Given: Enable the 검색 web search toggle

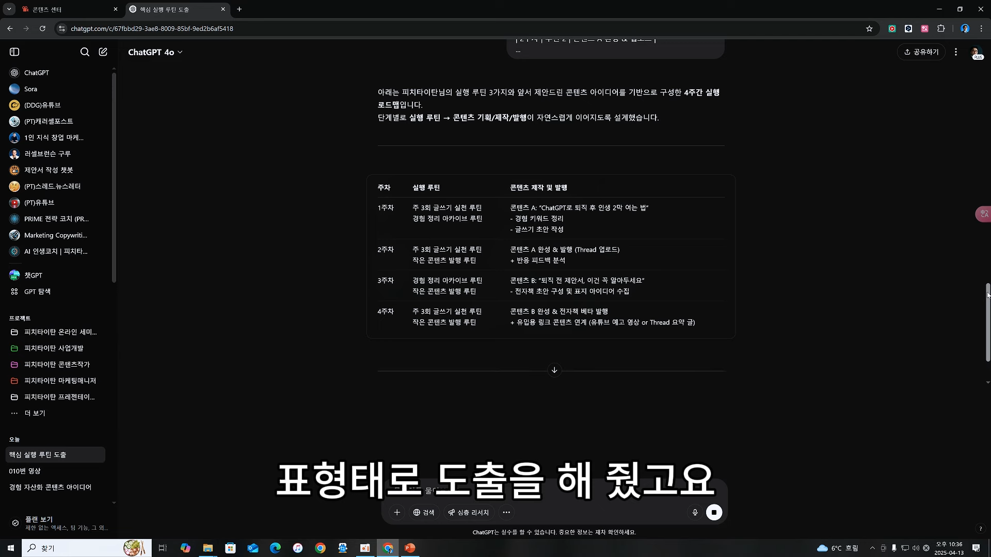Looking at the screenshot, I should [x=424, y=512].
